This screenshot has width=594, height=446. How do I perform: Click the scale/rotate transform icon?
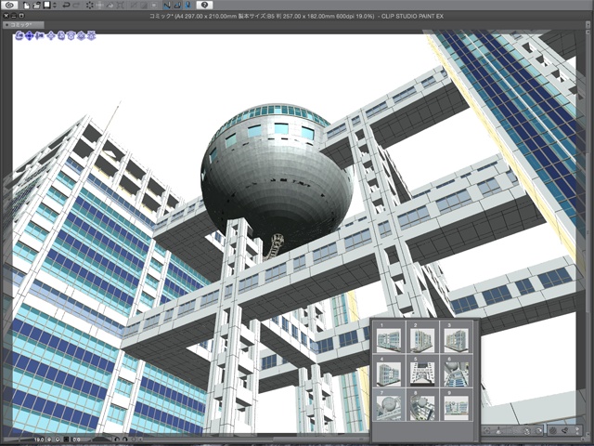100,5
